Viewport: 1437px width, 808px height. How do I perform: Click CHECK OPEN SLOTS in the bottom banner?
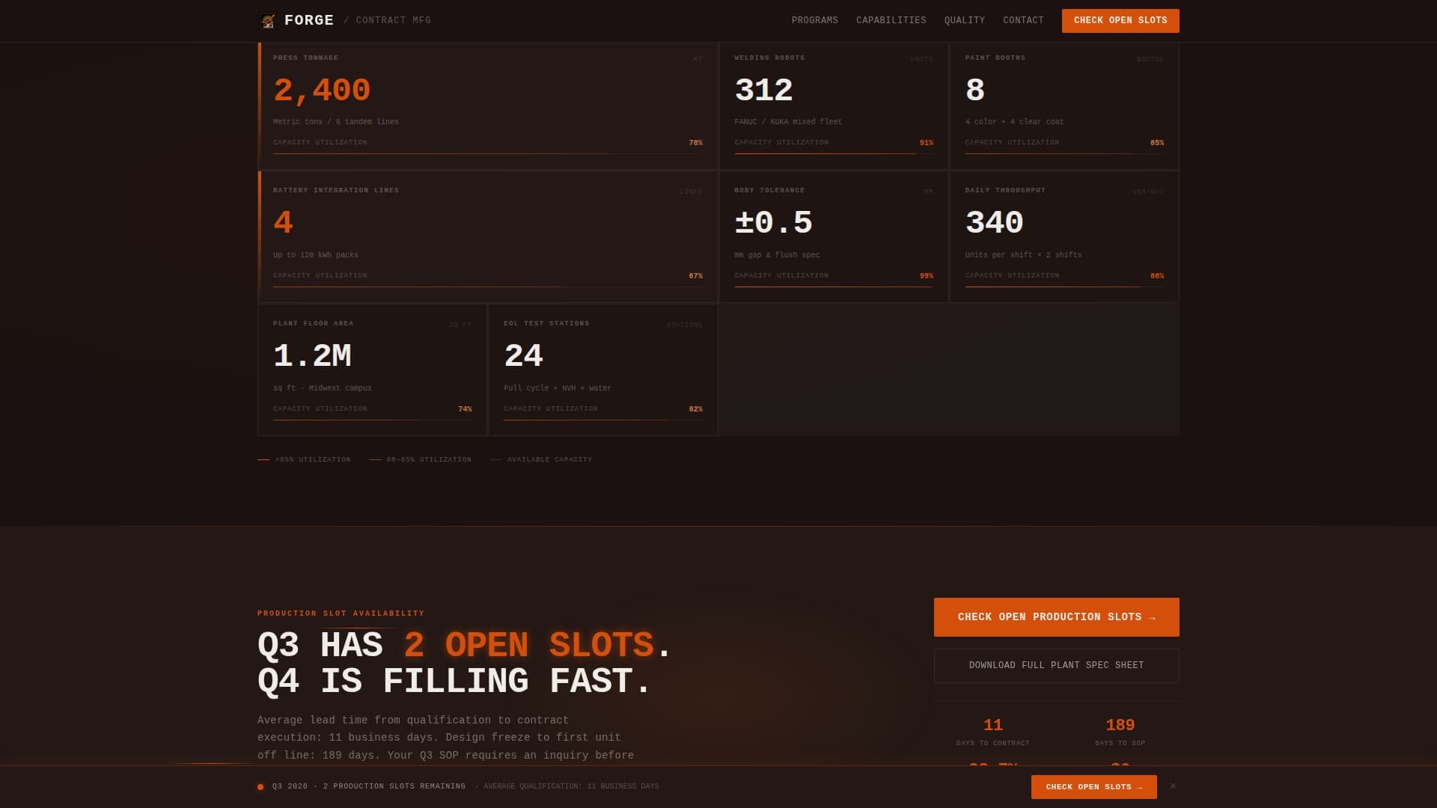pyautogui.click(x=1093, y=786)
